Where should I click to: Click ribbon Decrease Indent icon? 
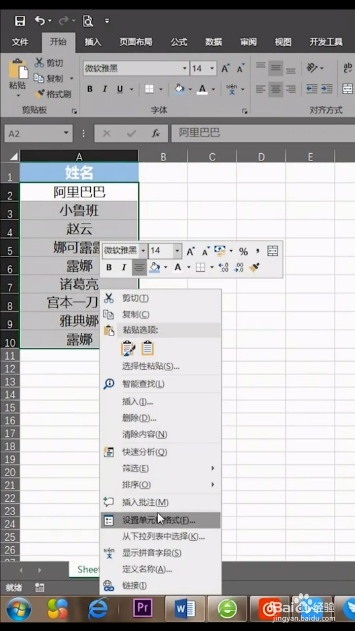tap(312, 89)
